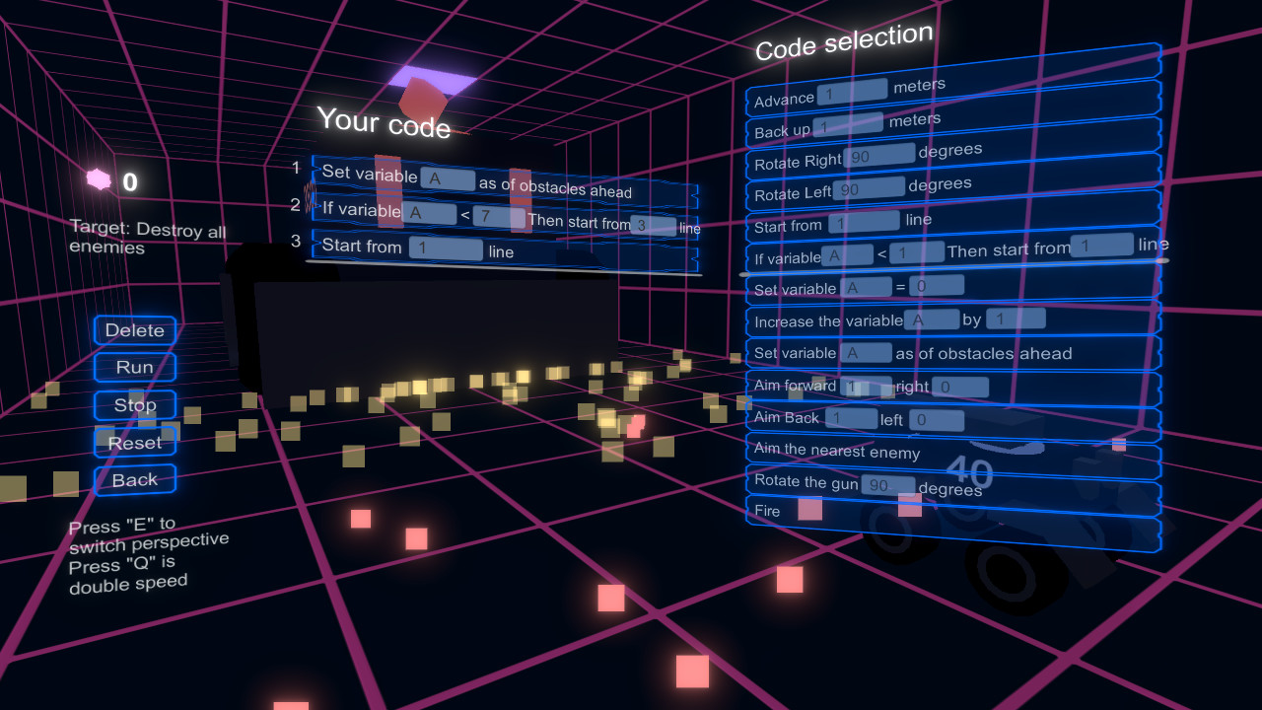1262x710 pixels.
Task: Select the 'Aim forward' code block
Action: pyautogui.click(x=951, y=386)
